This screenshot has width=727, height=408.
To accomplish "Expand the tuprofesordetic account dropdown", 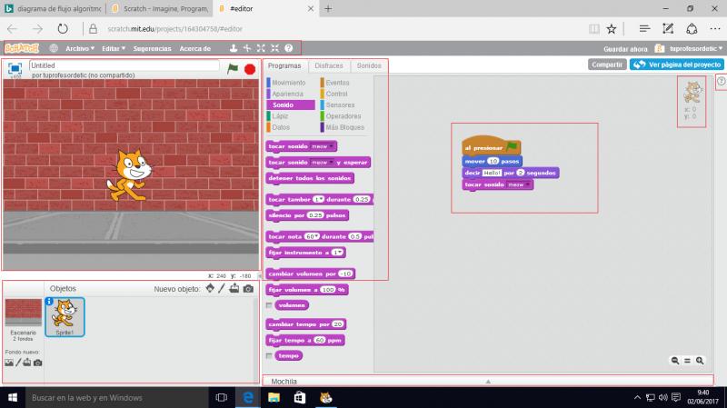I will coord(695,48).
